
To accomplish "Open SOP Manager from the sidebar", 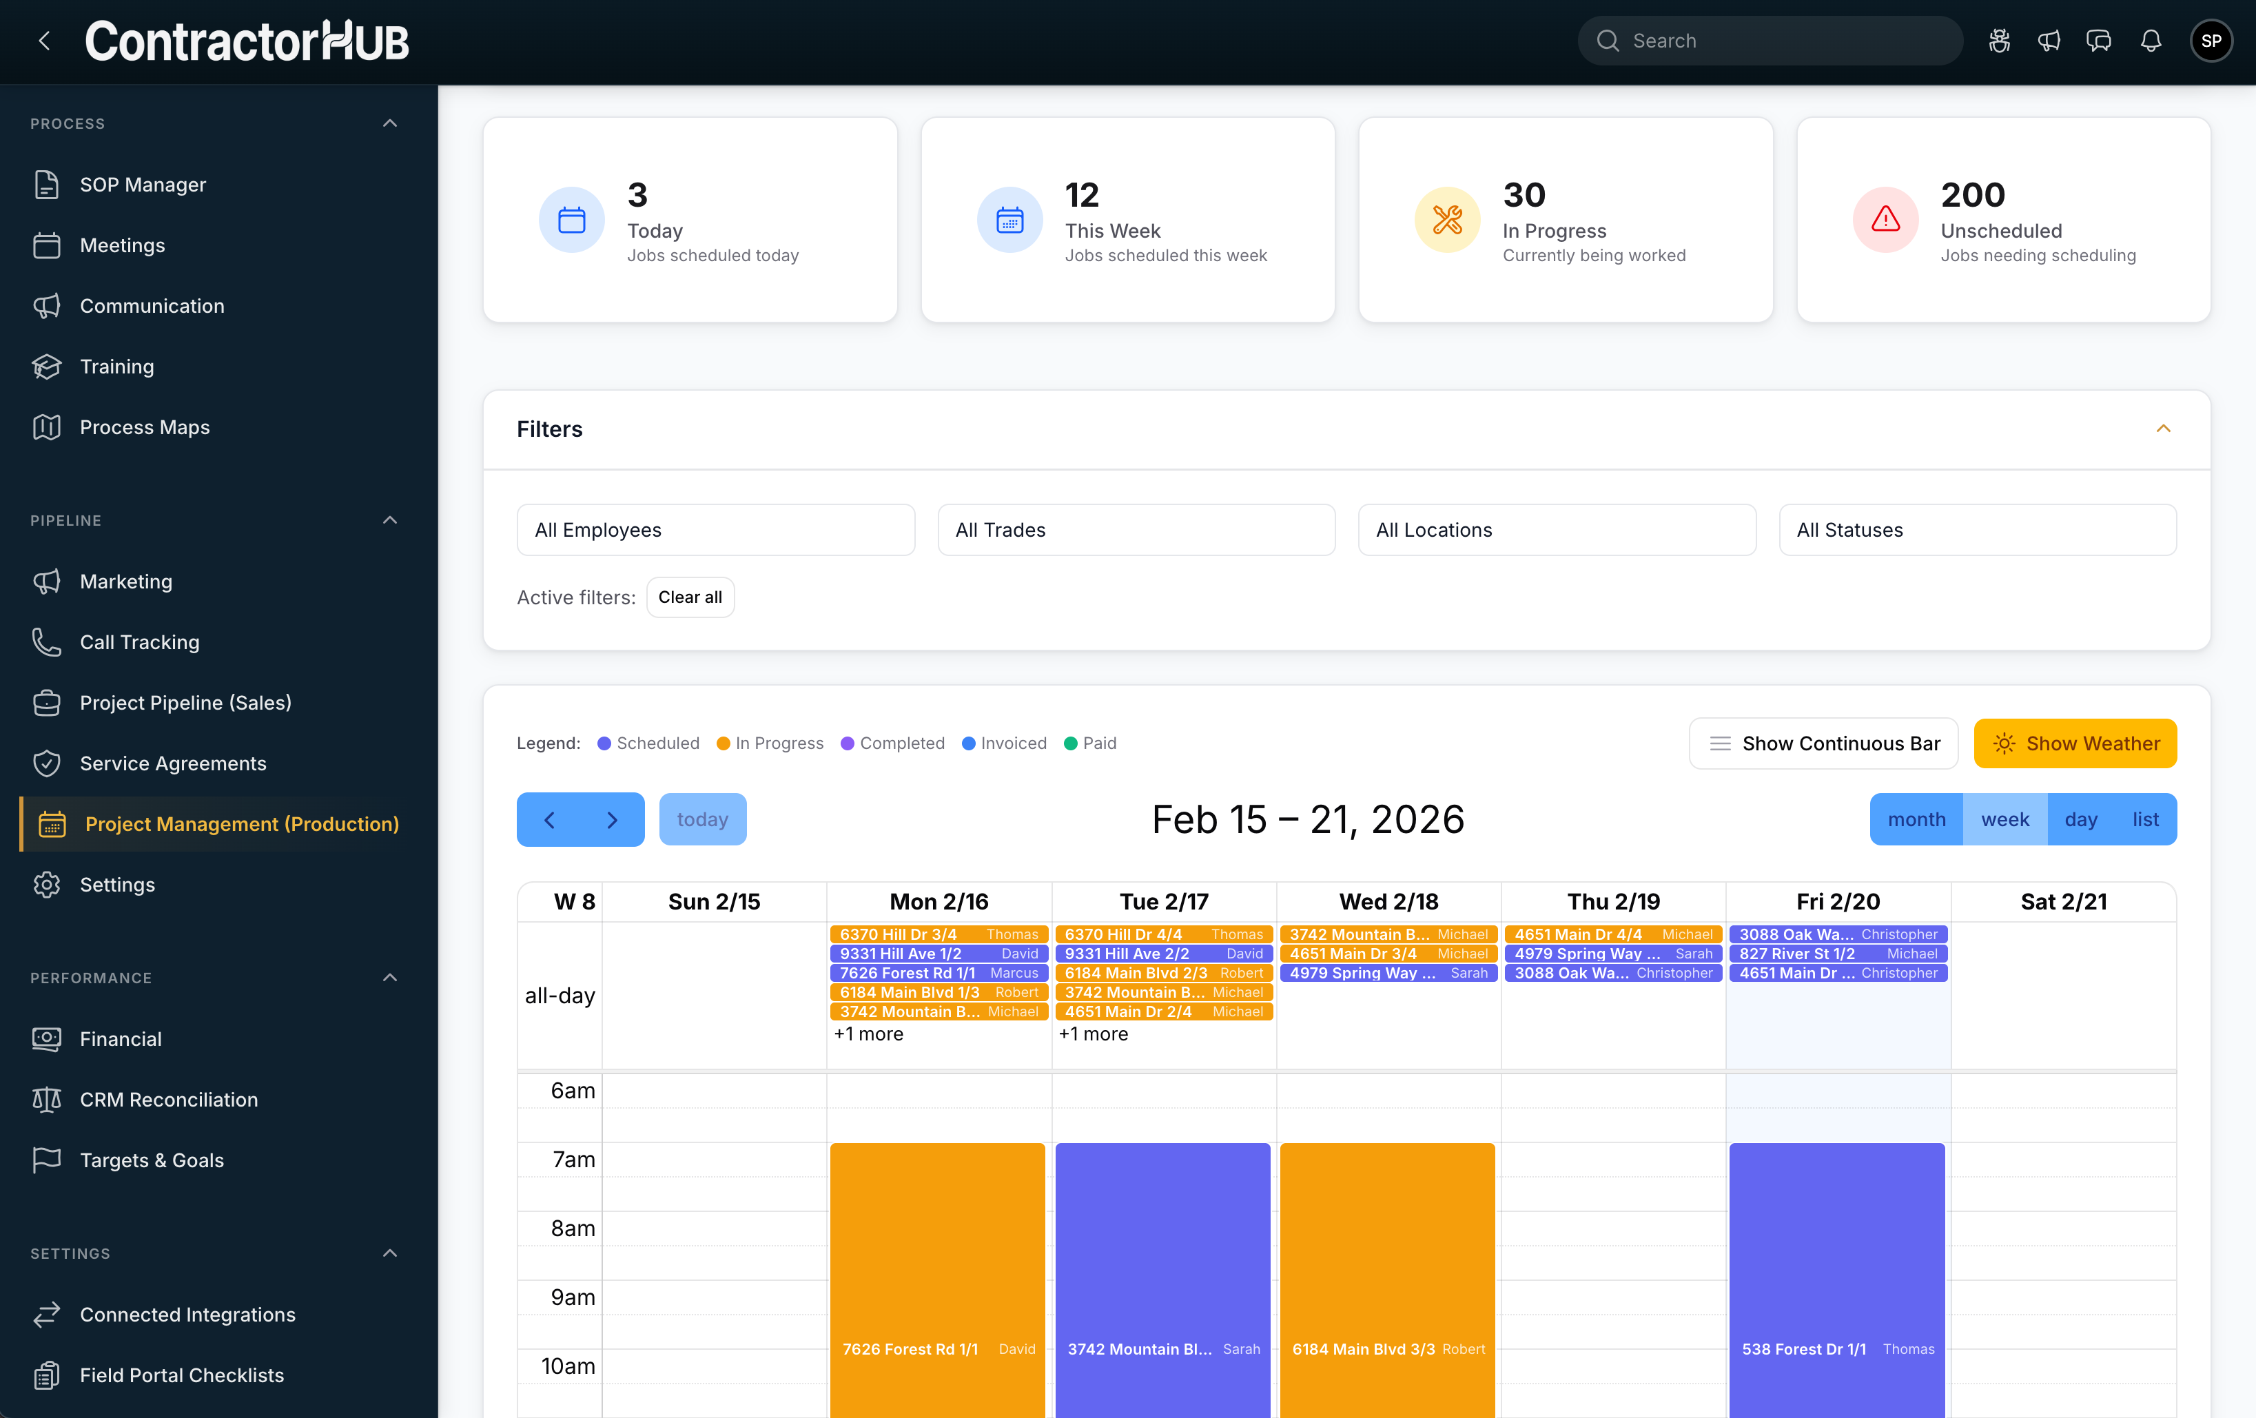I will (x=143, y=185).
